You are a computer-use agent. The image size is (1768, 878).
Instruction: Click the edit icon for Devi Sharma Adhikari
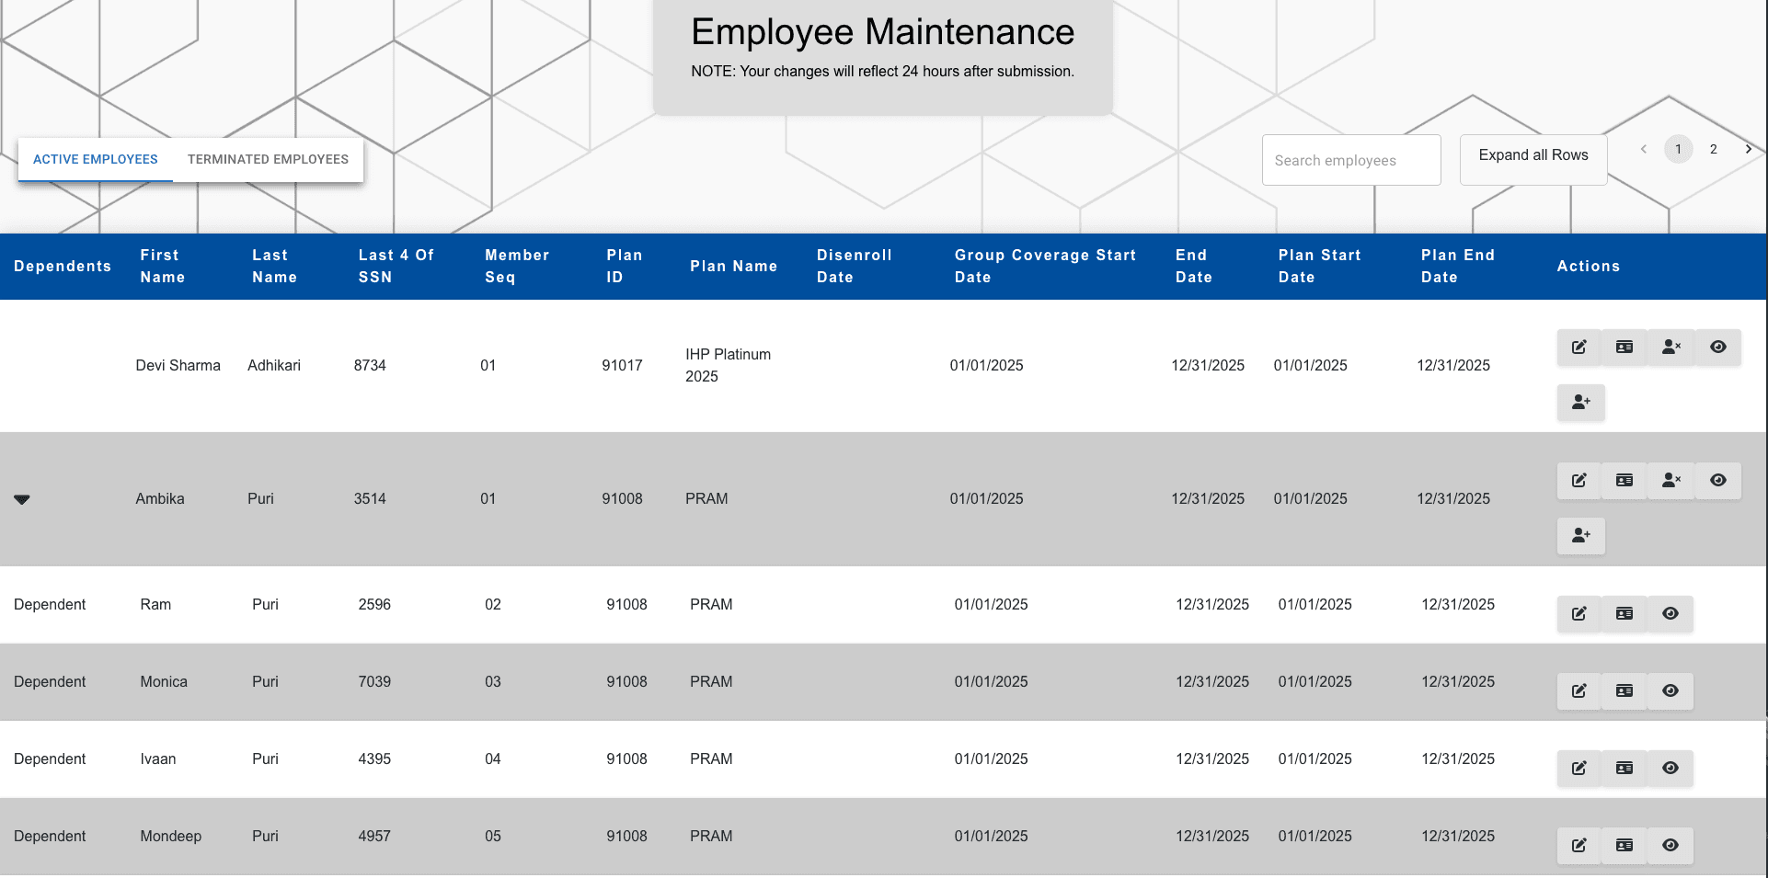[x=1579, y=347]
